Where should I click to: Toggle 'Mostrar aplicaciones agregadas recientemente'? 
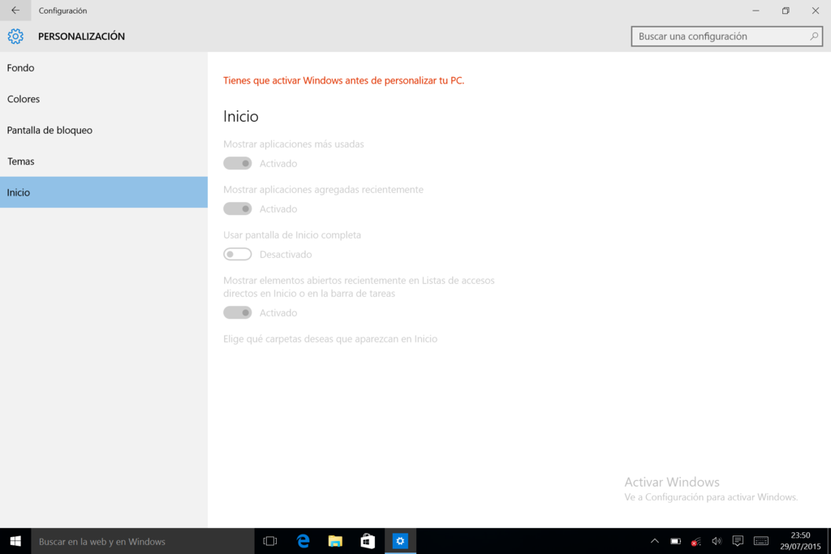point(237,208)
